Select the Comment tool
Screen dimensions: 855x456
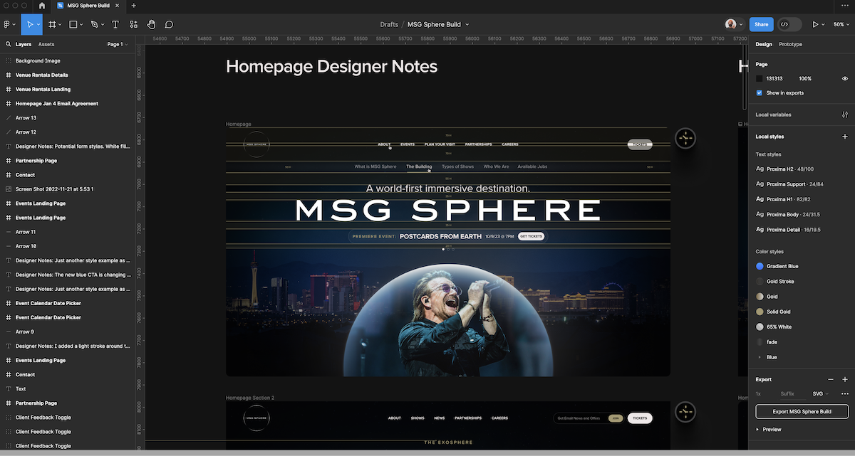pyautogui.click(x=170, y=24)
